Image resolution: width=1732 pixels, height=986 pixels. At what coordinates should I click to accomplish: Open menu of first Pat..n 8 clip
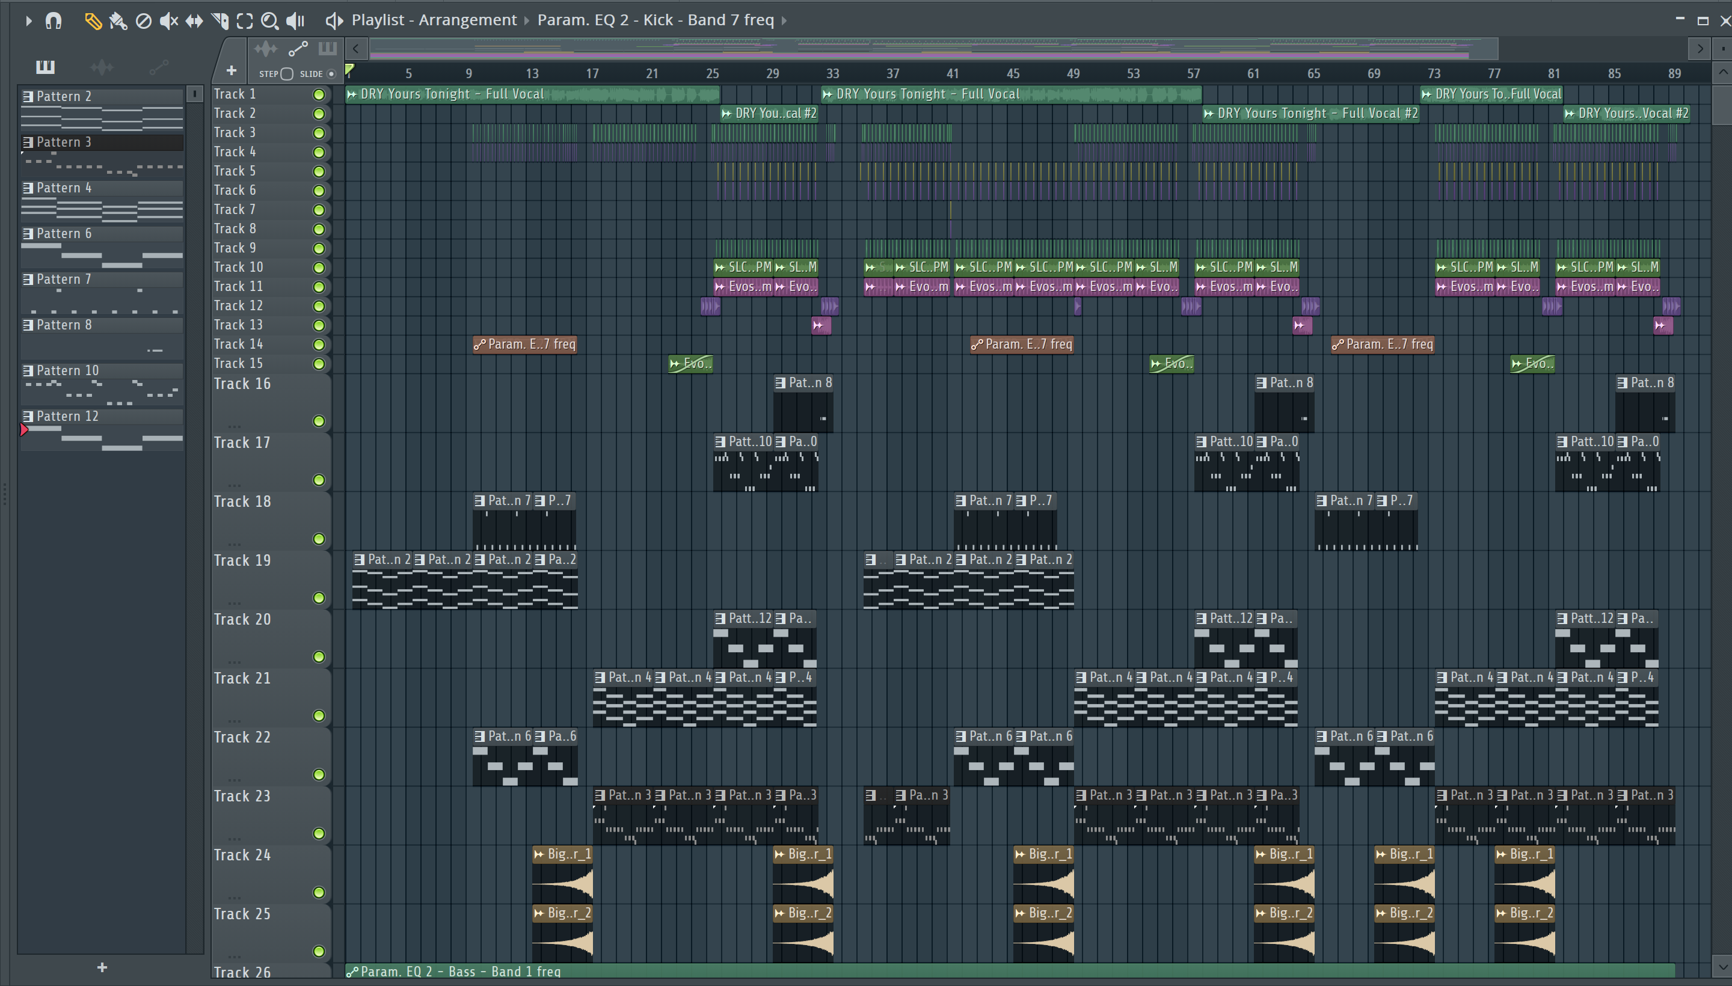point(781,384)
